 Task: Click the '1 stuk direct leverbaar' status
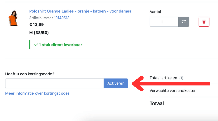point(60,45)
